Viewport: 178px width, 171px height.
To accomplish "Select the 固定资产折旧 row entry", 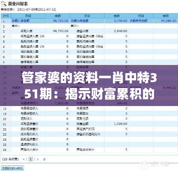I will click(x=85, y=129).
